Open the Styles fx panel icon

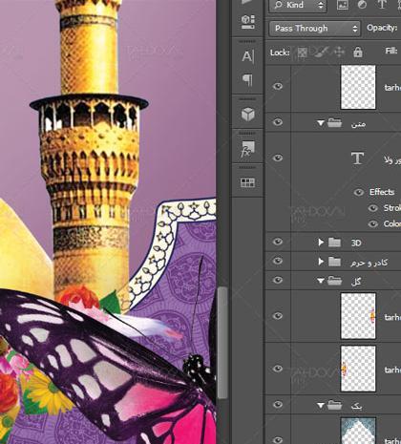point(248,149)
